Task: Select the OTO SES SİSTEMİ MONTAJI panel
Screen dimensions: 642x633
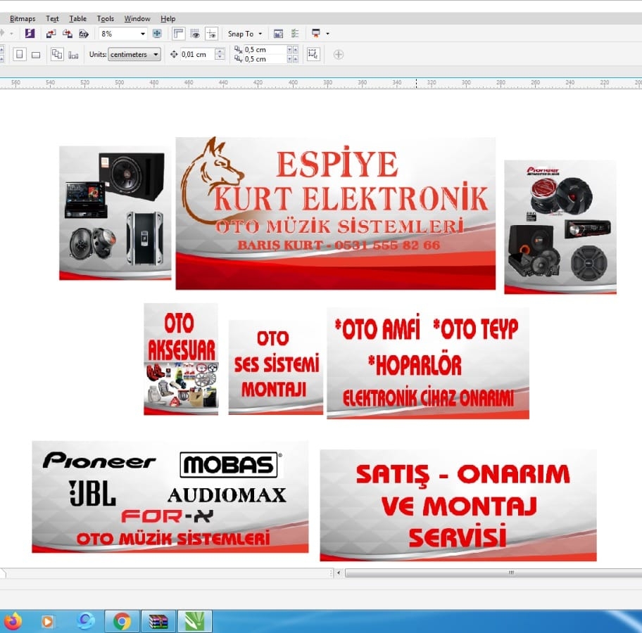Action: (x=275, y=367)
